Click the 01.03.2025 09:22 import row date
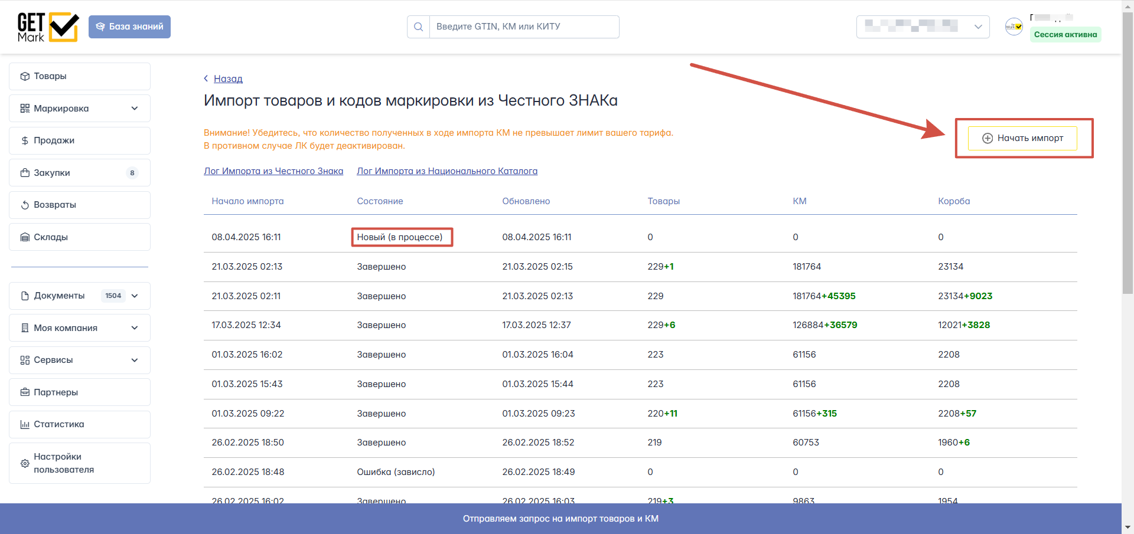Viewport: 1134px width, 534px height. point(248,414)
